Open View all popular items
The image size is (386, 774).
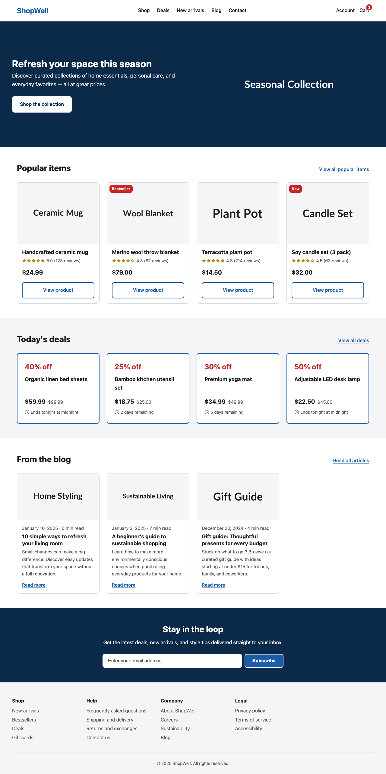click(344, 169)
